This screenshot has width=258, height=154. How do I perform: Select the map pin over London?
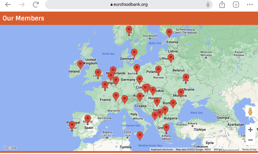(98, 73)
